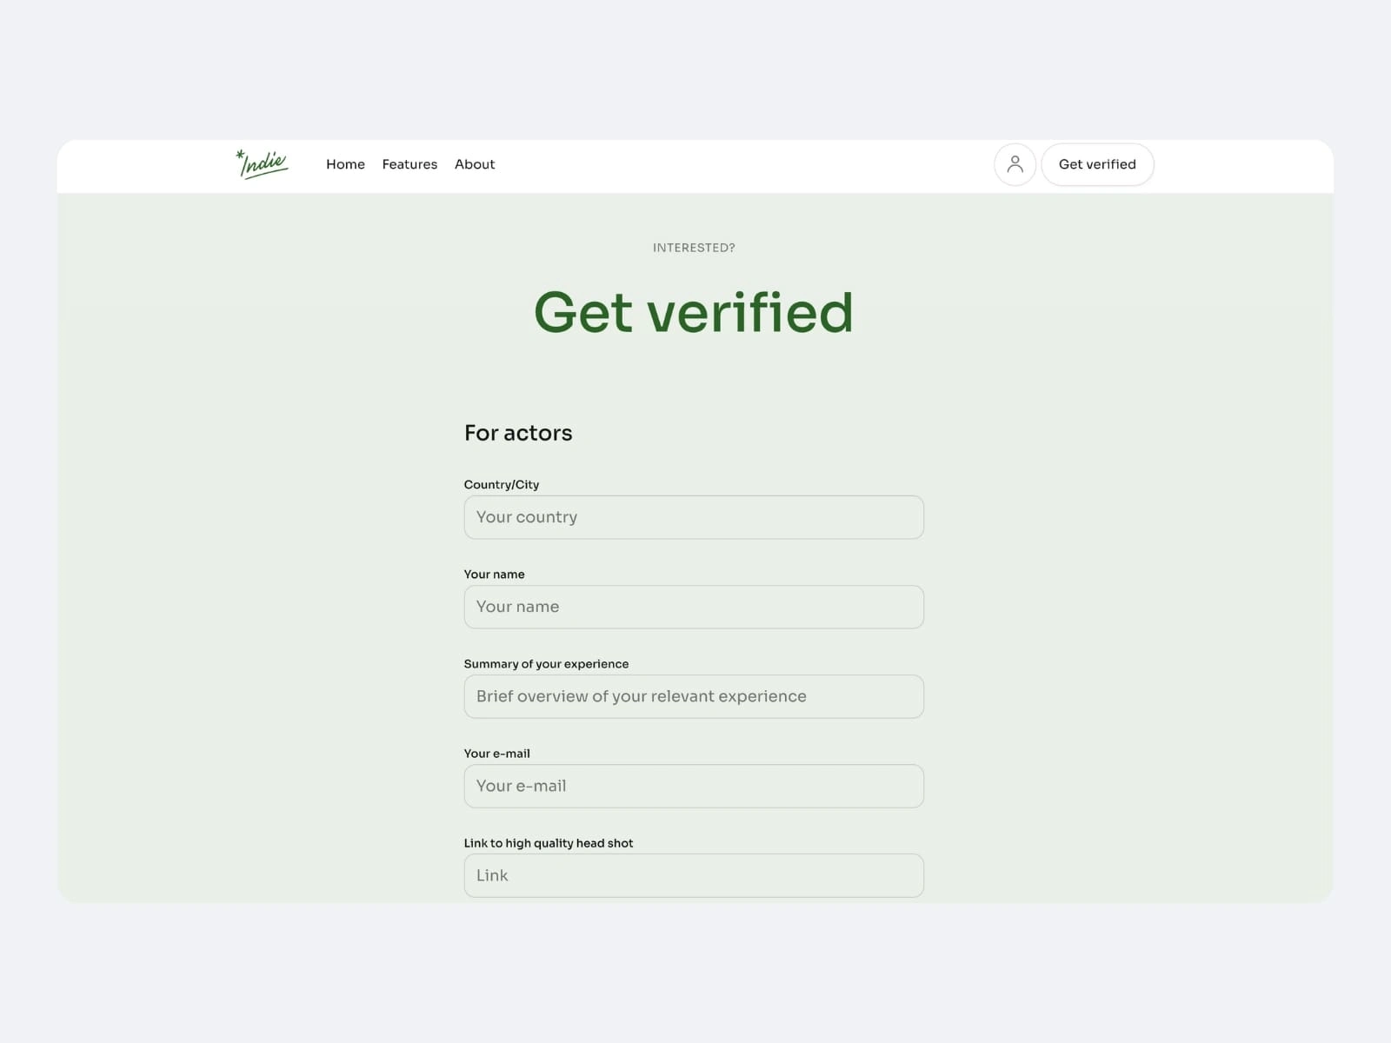Click the Indie script logo
The height and width of the screenshot is (1043, 1391).
(262, 163)
